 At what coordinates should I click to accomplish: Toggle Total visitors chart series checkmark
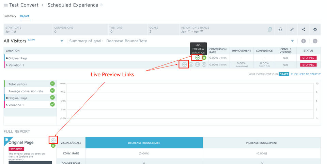tap(52, 84)
